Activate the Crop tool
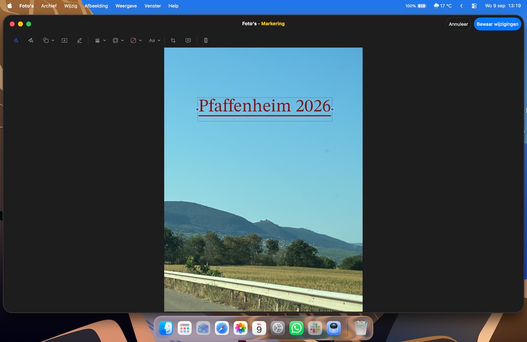The height and width of the screenshot is (342, 527). [173, 40]
